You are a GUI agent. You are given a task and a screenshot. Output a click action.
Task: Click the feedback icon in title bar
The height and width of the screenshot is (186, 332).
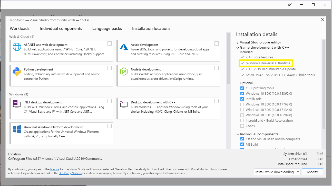pyautogui.click(x=290, y=5)
